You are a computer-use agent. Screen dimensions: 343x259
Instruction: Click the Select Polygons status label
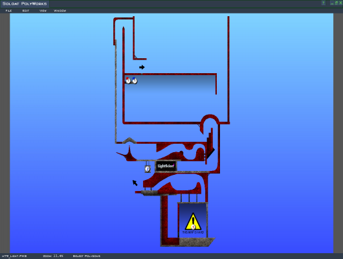[x=87, y=256]
